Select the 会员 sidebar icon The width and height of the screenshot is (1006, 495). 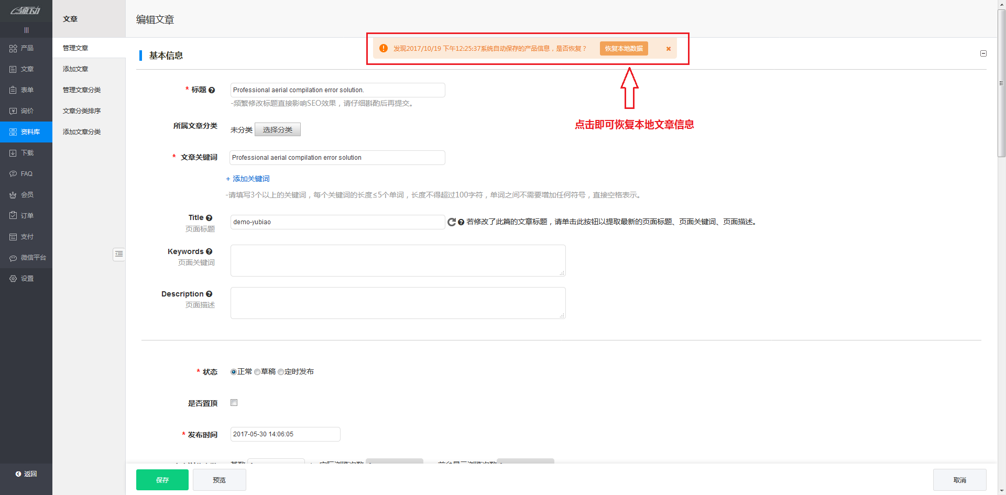coord(26,194)
